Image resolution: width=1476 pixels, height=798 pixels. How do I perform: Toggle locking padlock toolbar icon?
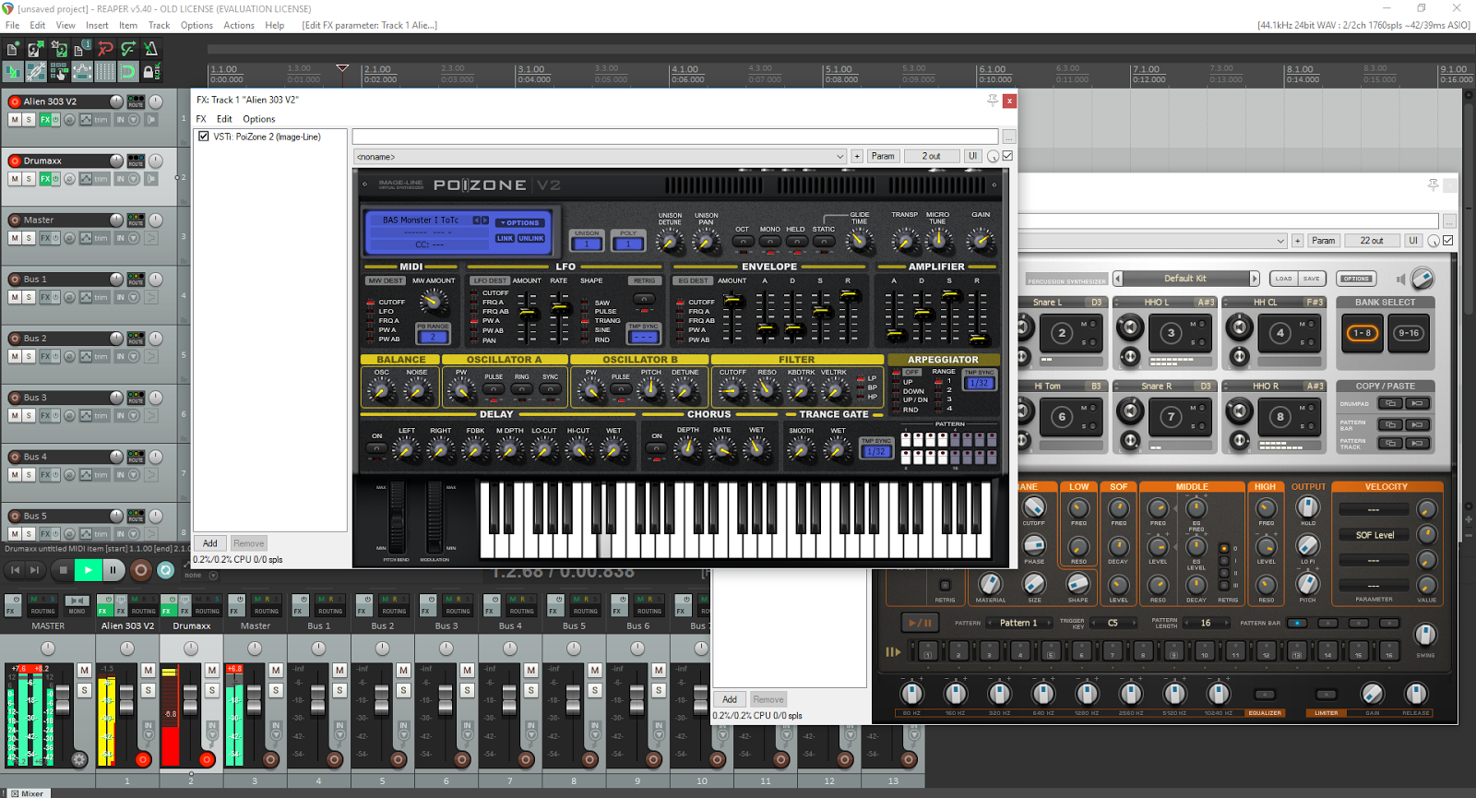tap(151, 71)
